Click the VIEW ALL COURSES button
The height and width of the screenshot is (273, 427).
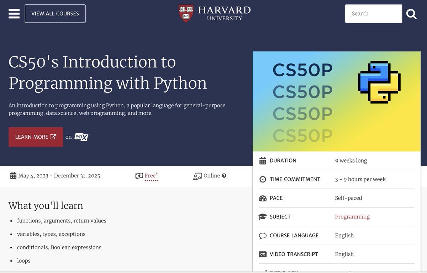click(x=55, y=14)
